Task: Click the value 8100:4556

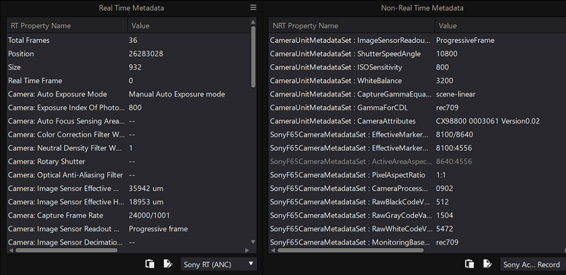Action: point(454,148)
